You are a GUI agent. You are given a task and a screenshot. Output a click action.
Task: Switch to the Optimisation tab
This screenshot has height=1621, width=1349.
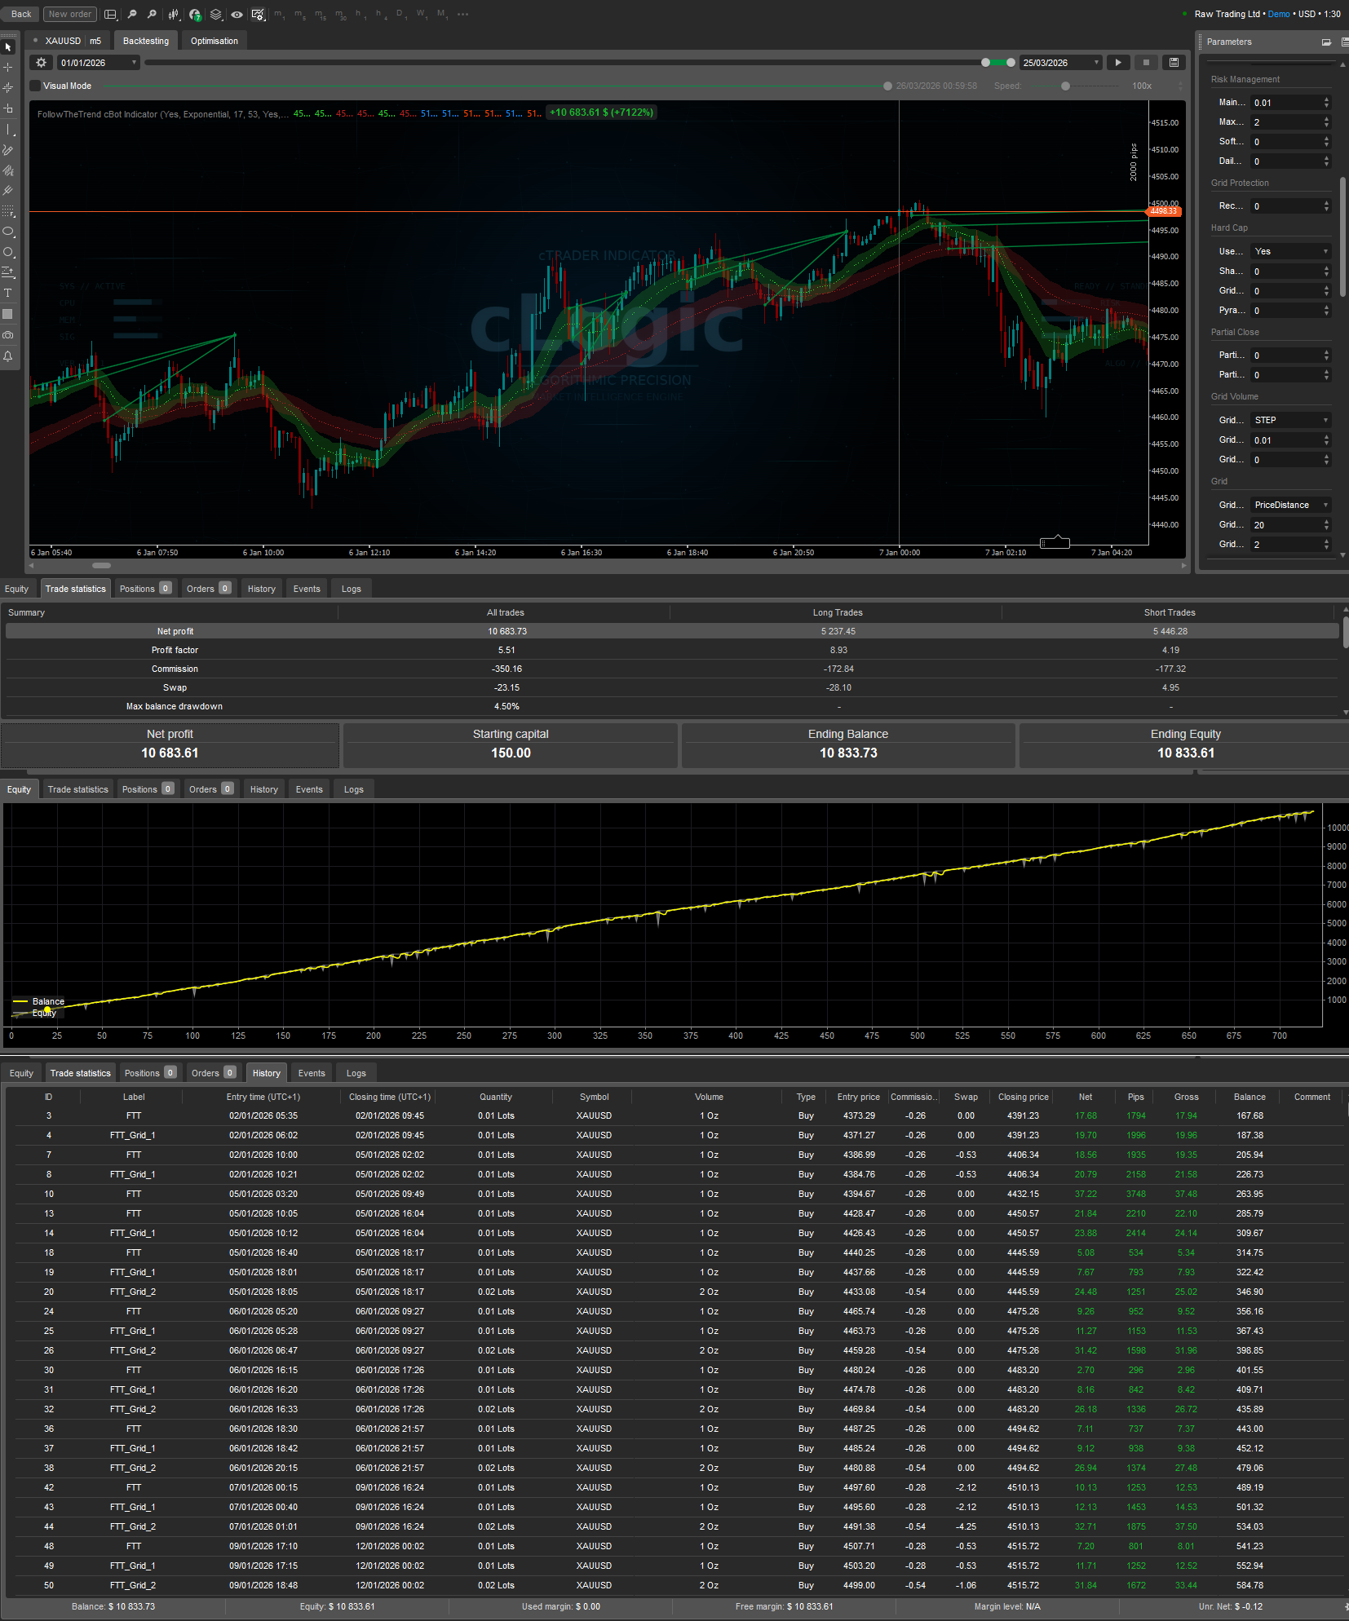214,41
